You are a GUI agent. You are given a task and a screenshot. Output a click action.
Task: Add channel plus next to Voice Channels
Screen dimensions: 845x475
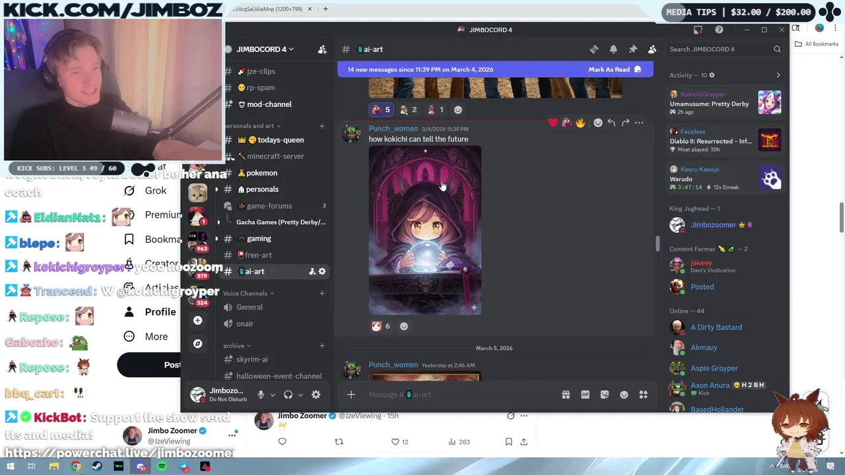pos(322,294)
